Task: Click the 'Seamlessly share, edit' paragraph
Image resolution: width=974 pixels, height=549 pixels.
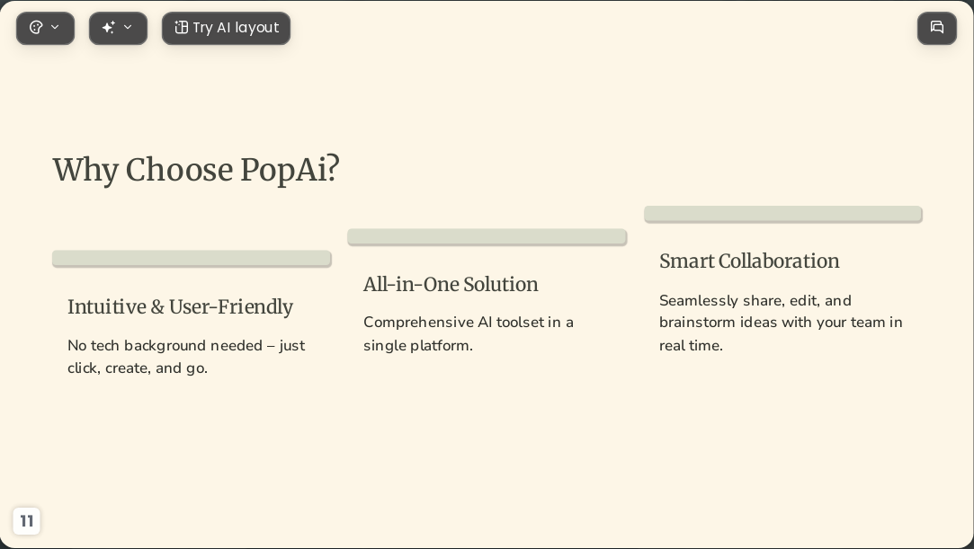Action: tap(781, 323)
